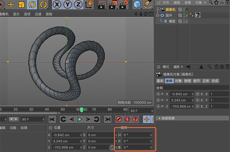
Task: Expand the 冻结变换 section
Action: tap(160, 118)
